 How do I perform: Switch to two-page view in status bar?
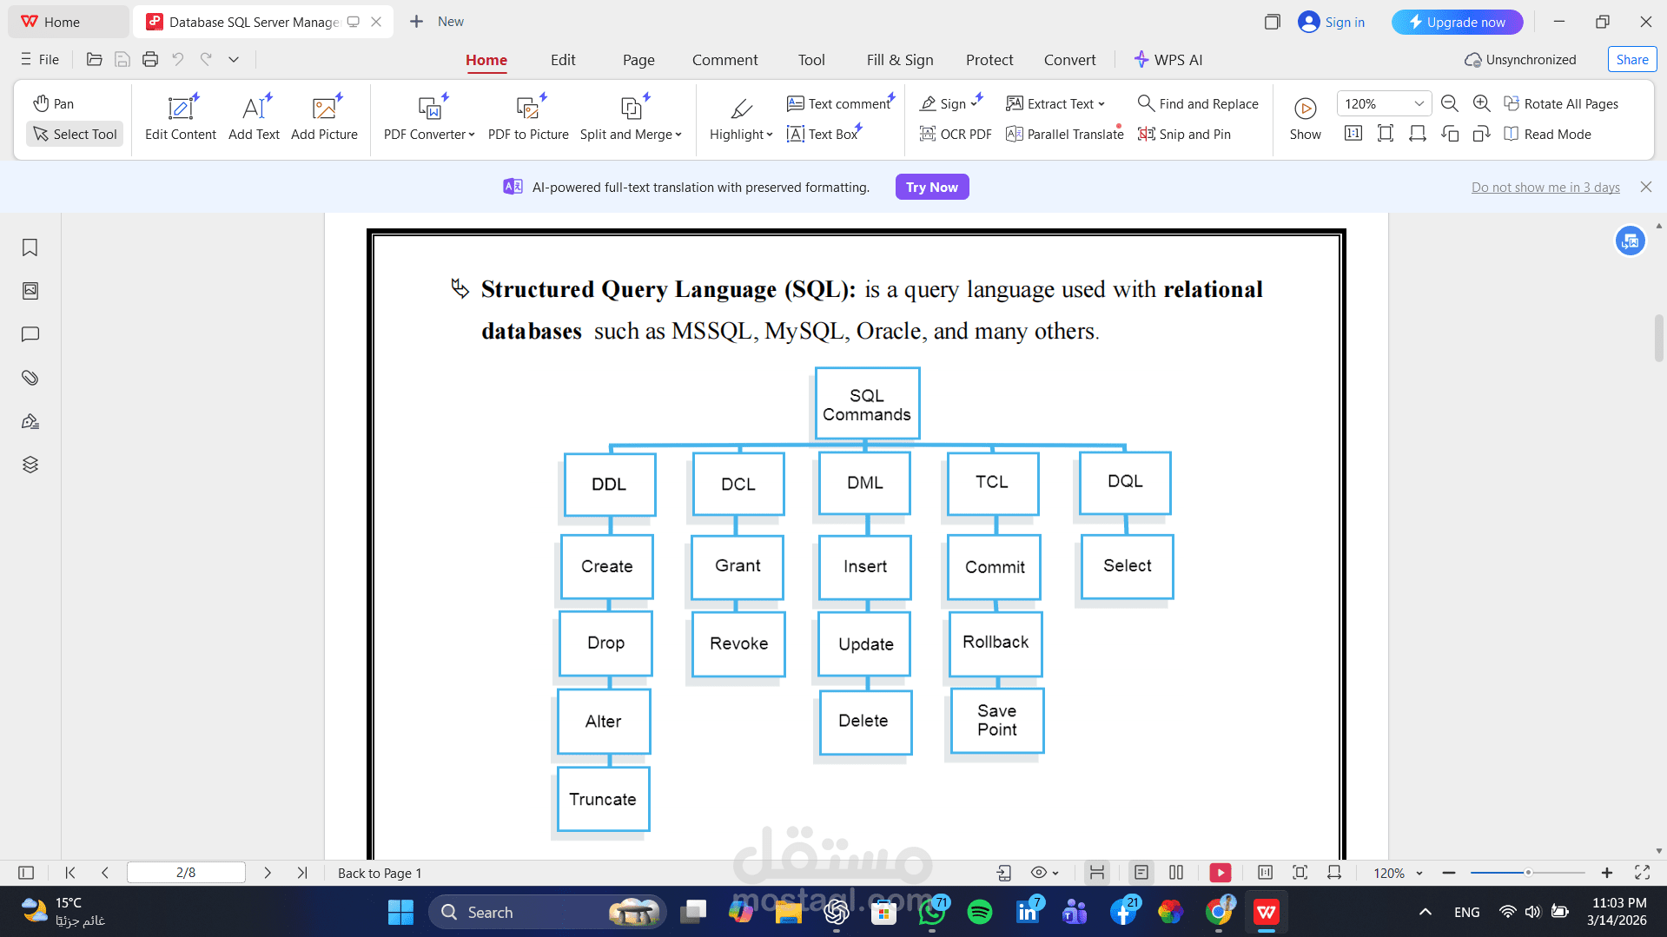pos(1175,873)
